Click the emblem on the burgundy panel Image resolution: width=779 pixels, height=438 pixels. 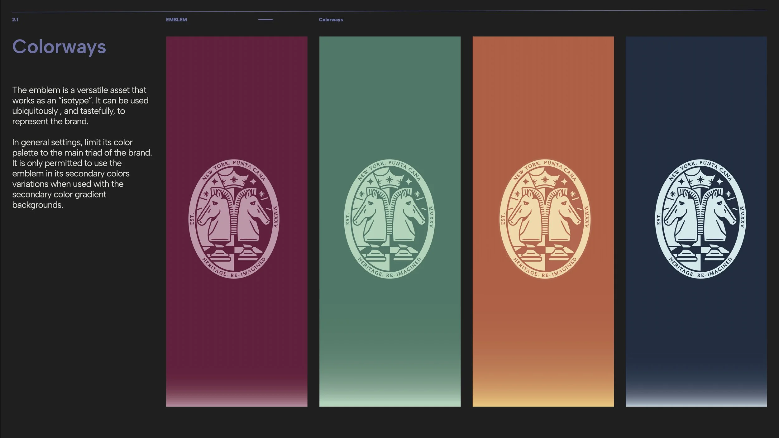coord(234,219)
